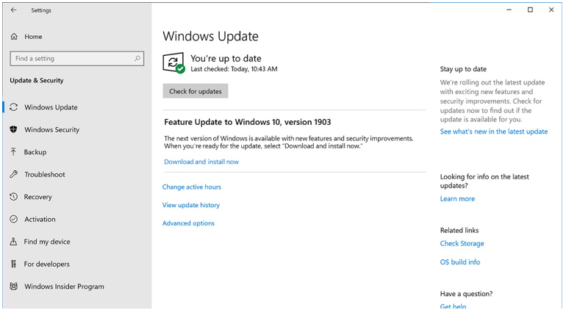Open View update history

coord(191,205)
